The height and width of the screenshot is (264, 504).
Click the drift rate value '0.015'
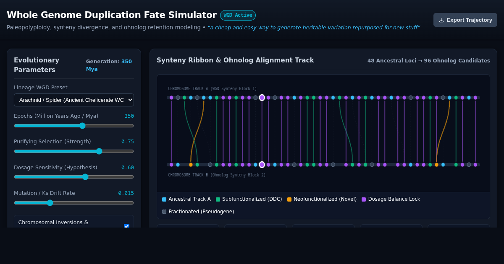coord(126,193)
